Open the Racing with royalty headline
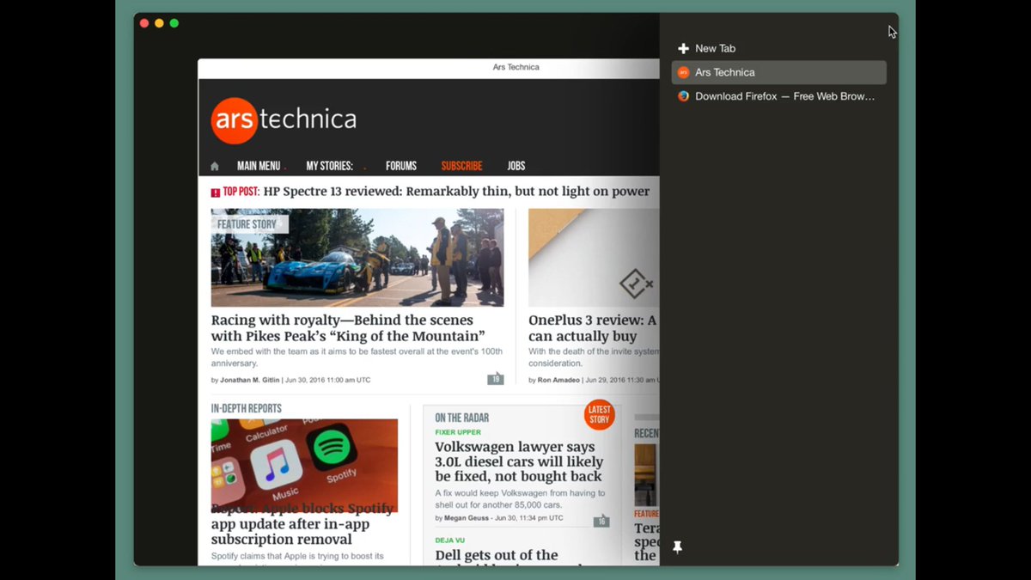The height and width of the screenshot is (580, 1031). (x=348, y=328)
